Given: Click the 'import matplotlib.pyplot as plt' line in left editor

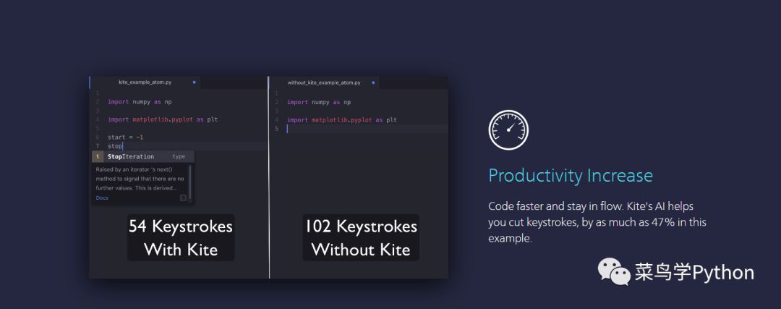Looking at the screenshot, I should (163, 119).
